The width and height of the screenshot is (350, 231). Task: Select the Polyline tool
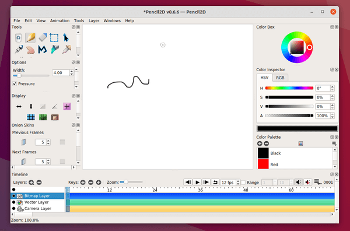43,50
